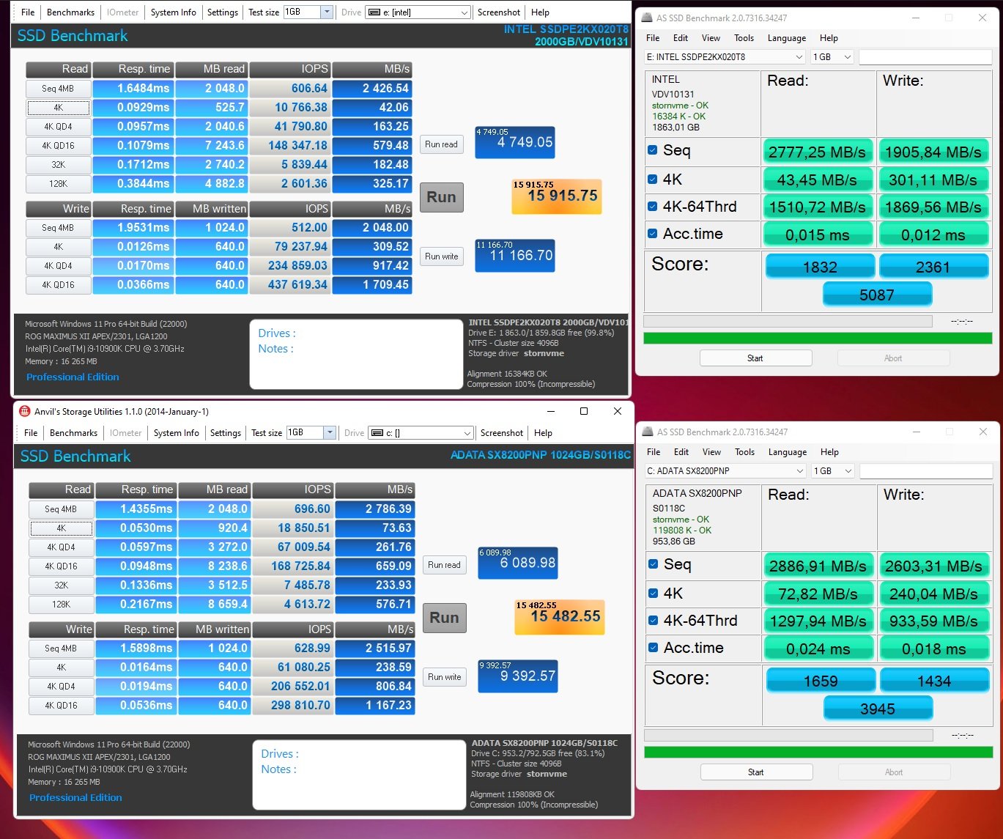The image size is (1003, 839).
Task: Click Start in the Intel AS SSD window
Action: [755, 358]
